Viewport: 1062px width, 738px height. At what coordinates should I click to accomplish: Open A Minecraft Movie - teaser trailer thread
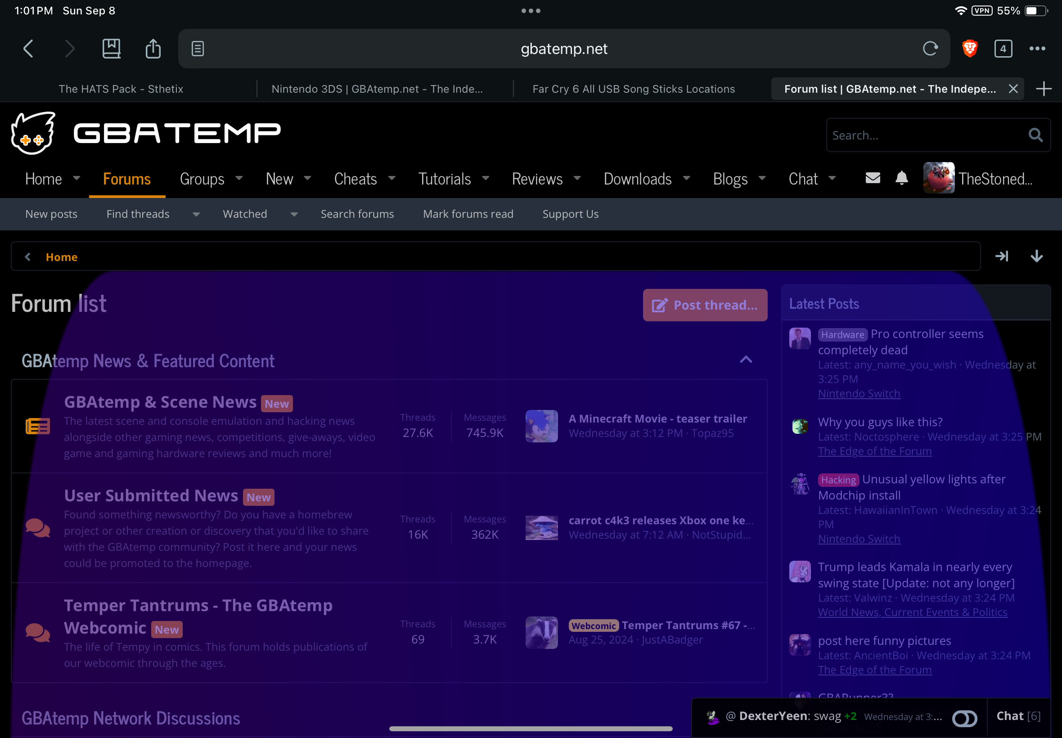point(658,418)
